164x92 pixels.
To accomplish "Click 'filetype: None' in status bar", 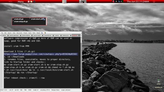I will pyautogui.click(x=55, y=90).
